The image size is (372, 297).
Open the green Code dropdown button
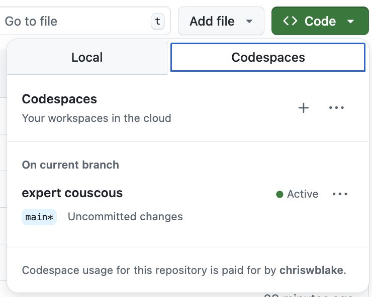coord(320,21)
